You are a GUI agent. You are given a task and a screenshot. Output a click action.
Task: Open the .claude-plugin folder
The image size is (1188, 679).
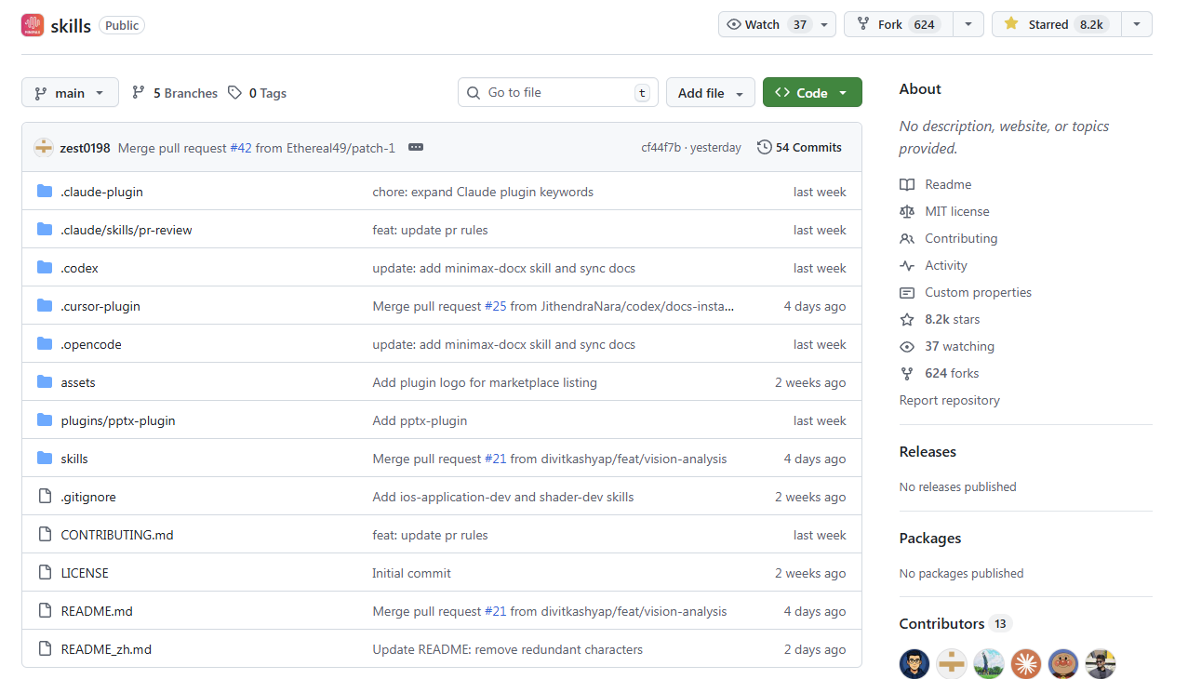pyautogui.click(x=101, y=192)
